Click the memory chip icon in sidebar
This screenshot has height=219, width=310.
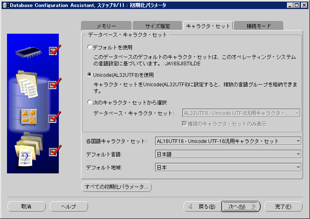pyautogui.click(x=28, y=52)
